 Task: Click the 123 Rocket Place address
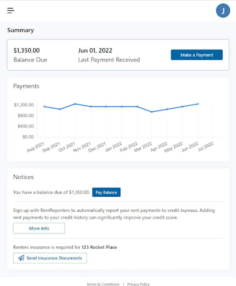click(x=99, y=247)
